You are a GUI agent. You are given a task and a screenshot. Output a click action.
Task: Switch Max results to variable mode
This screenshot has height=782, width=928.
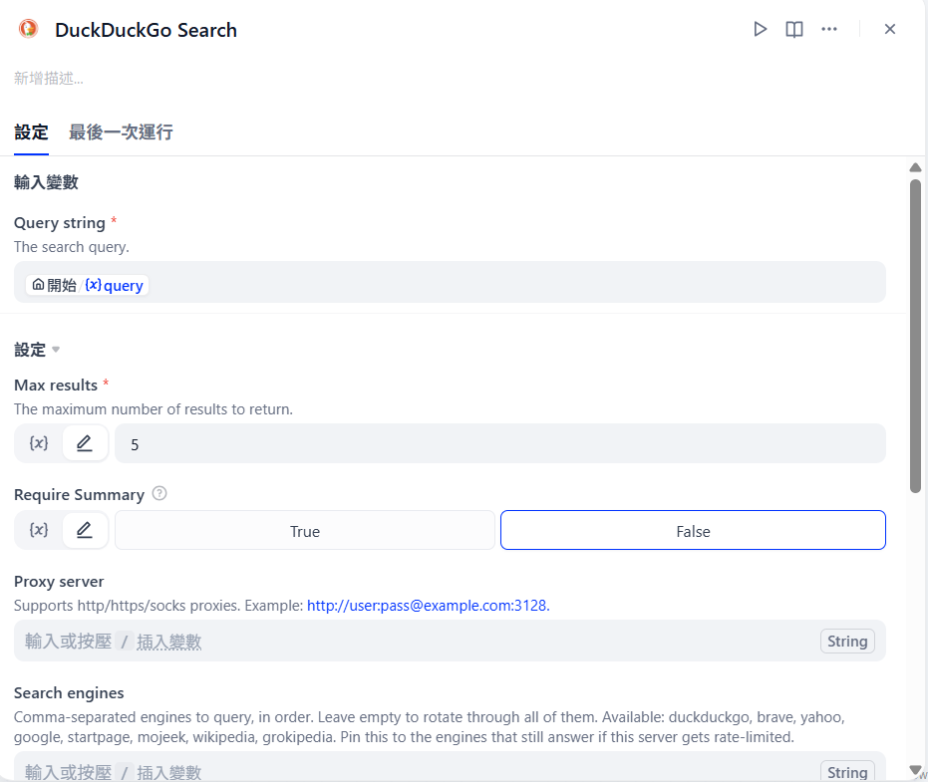[39, 443]
